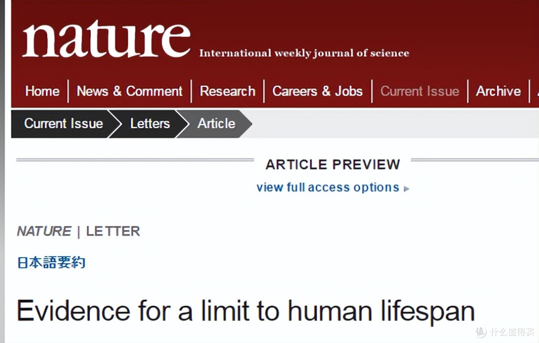
Task: Select the Letters breadcrumb step
Action: coord(150,124)
